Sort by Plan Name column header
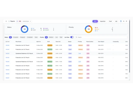This screenshot has height=100, width=133. pyautogui.click(x=18, y=42)
